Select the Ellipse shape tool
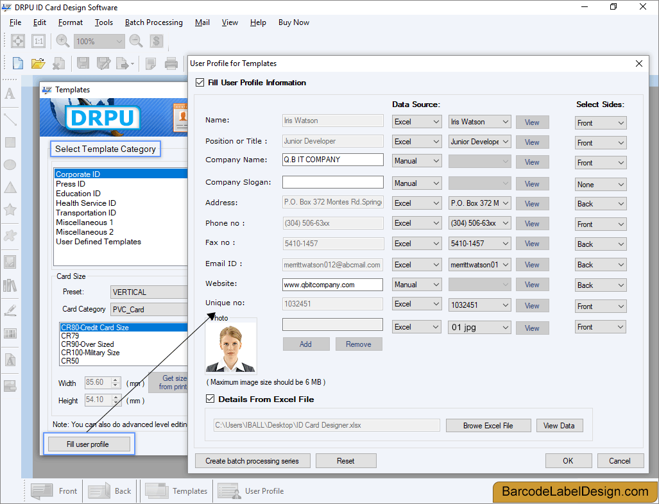Image resolution: width=659 pixels, height=504 pixels. pyautogui.click(x=10, y=165)
